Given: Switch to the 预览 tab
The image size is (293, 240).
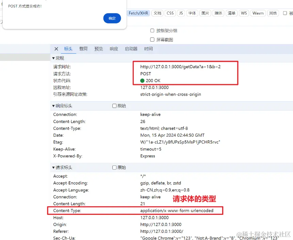Looking at the screenshot, I should [99, 49].
